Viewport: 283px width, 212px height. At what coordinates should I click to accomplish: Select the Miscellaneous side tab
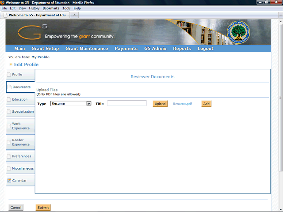point(20,168)
